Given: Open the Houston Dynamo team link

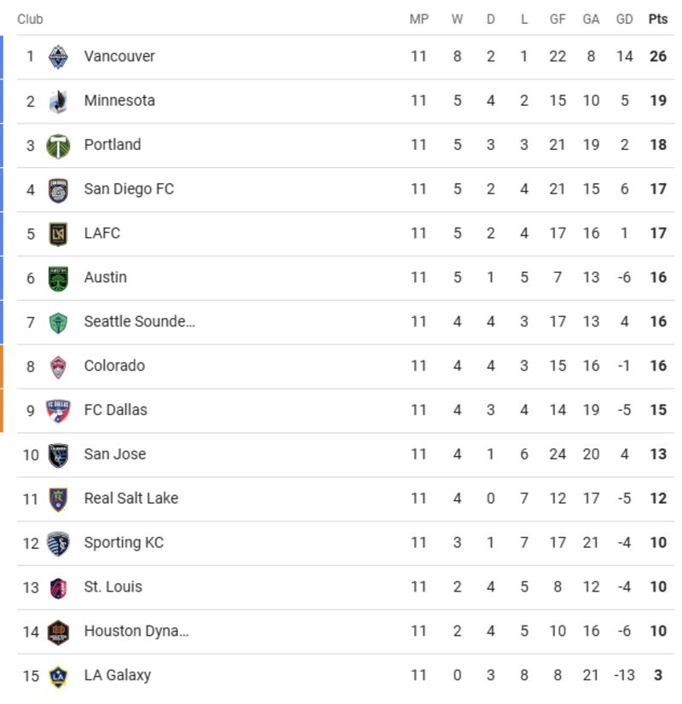Looking at the screenshot, I should 136,632.
